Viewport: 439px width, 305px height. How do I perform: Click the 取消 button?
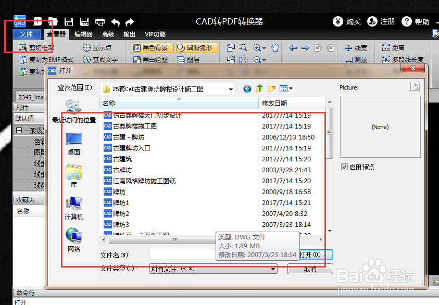point(310,269)
